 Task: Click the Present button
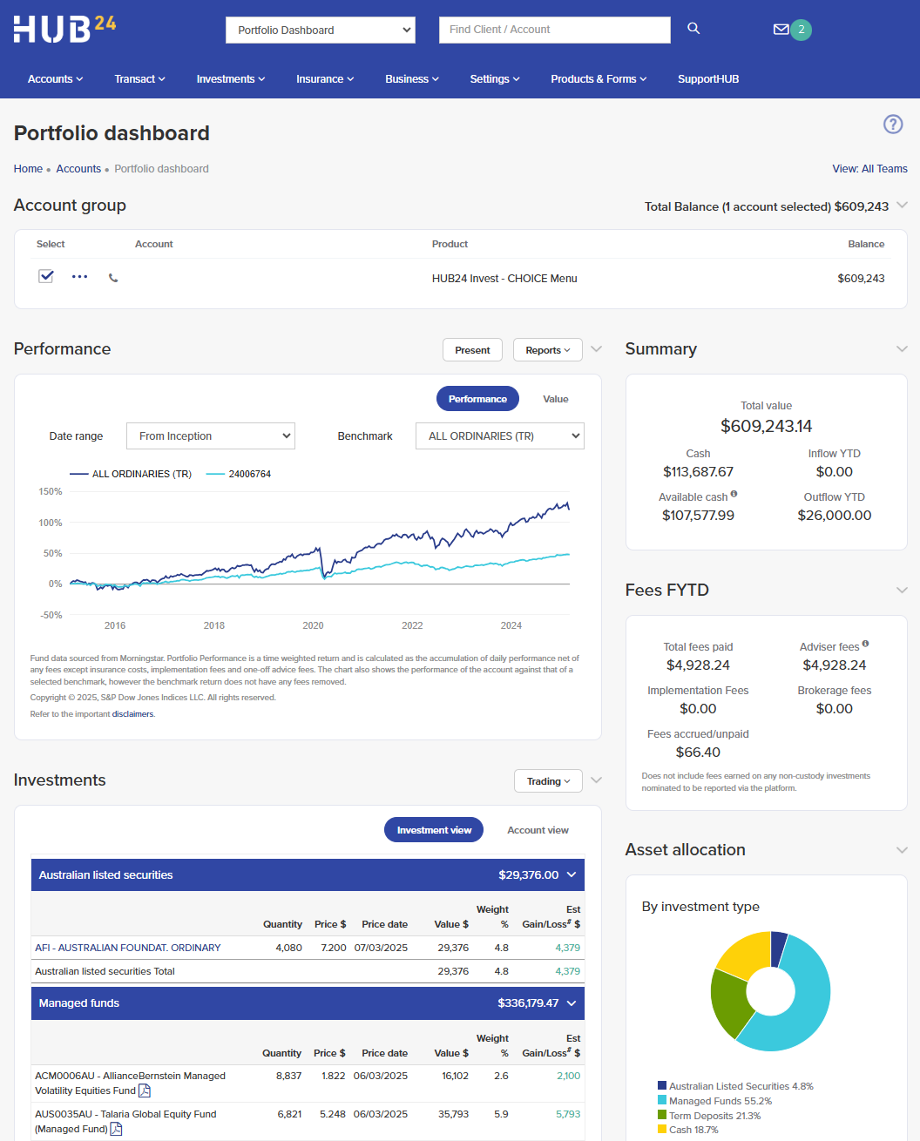click(472, 350)
